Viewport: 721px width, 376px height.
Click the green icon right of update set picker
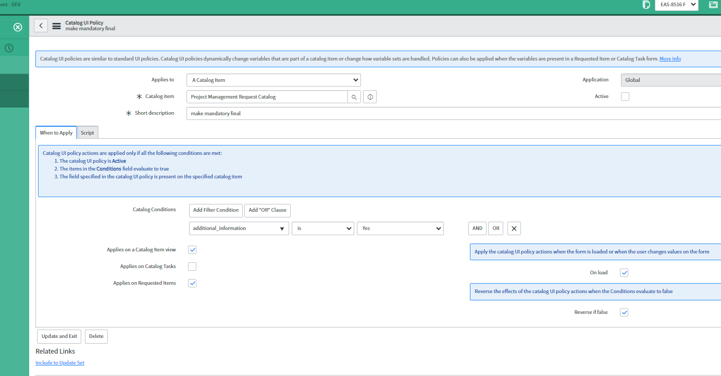[x=713, y=5]
